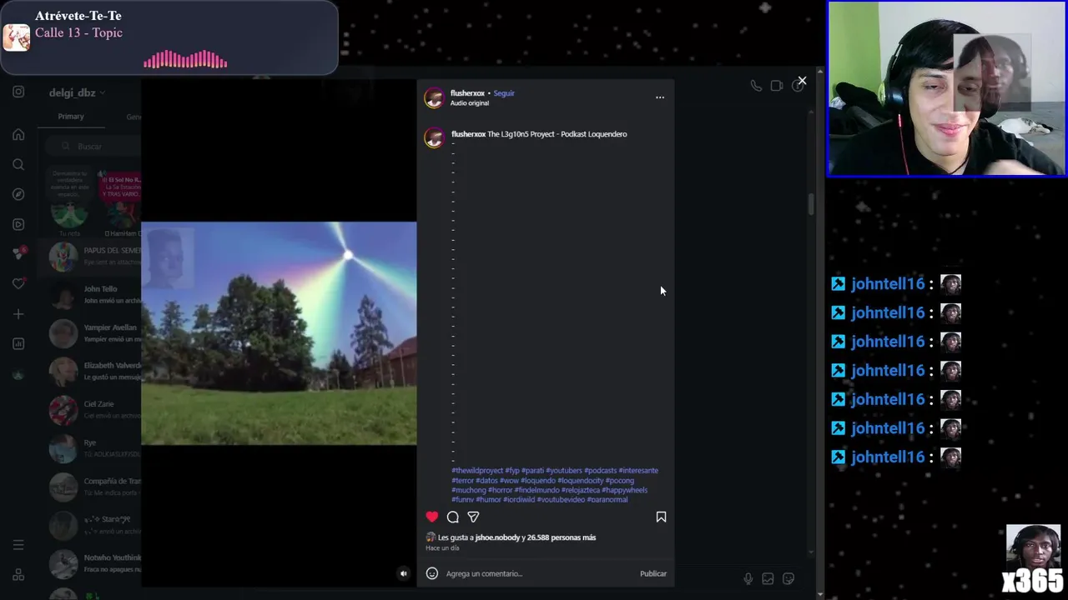
Task: Open the post's three-dot options menu
Action: pos(660,97)
